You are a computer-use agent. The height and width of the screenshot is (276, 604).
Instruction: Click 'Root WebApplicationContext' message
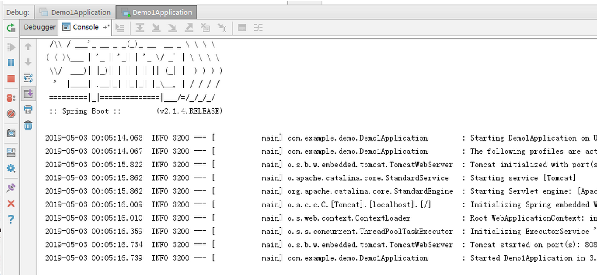pyautogui.click(x=526, y=218)
